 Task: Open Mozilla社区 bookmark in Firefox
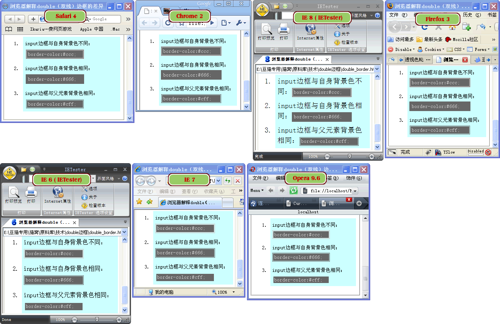461,39
